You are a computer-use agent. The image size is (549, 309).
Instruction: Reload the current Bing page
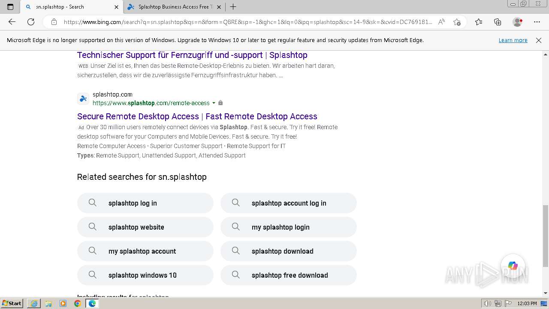31,22
